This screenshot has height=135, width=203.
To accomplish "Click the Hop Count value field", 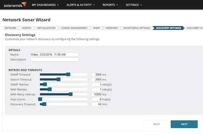I will [96, 99].
